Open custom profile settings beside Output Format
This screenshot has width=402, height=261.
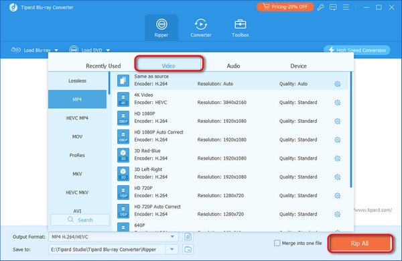click(188, 237)
